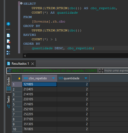Open the cbo_repetido column filter dropdown
The width and height of the screenshot is (128, 133).
(53, 78)
